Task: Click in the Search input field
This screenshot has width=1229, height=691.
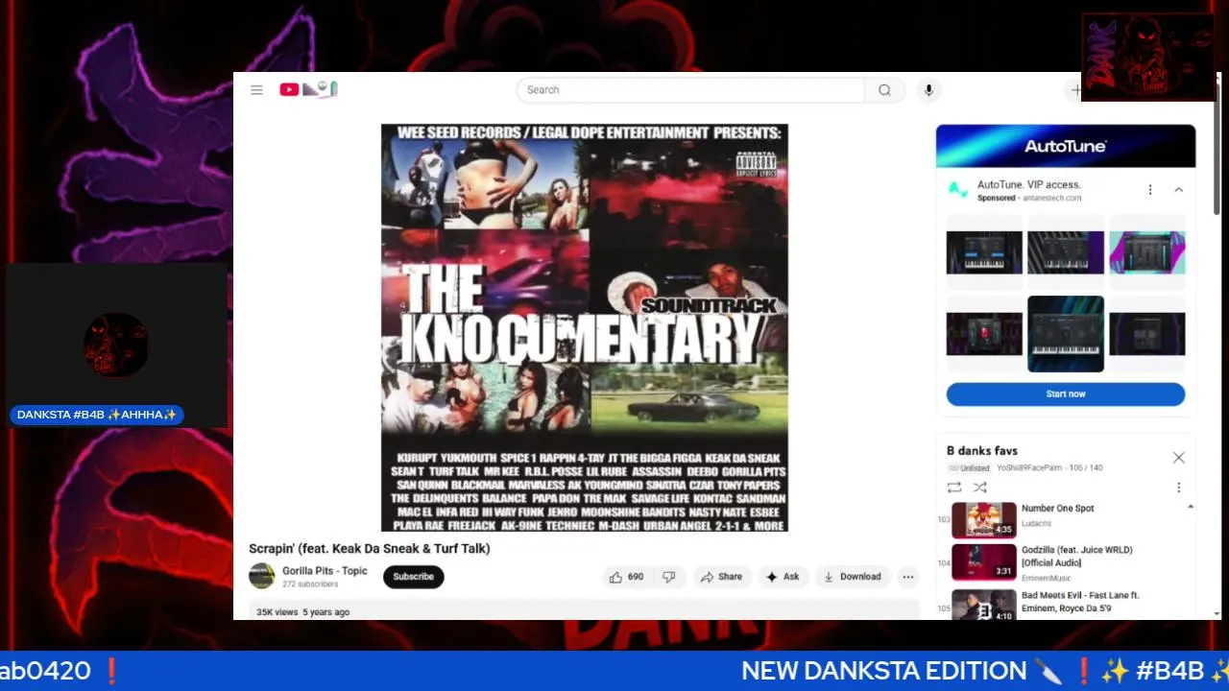Action: [690, 90]
